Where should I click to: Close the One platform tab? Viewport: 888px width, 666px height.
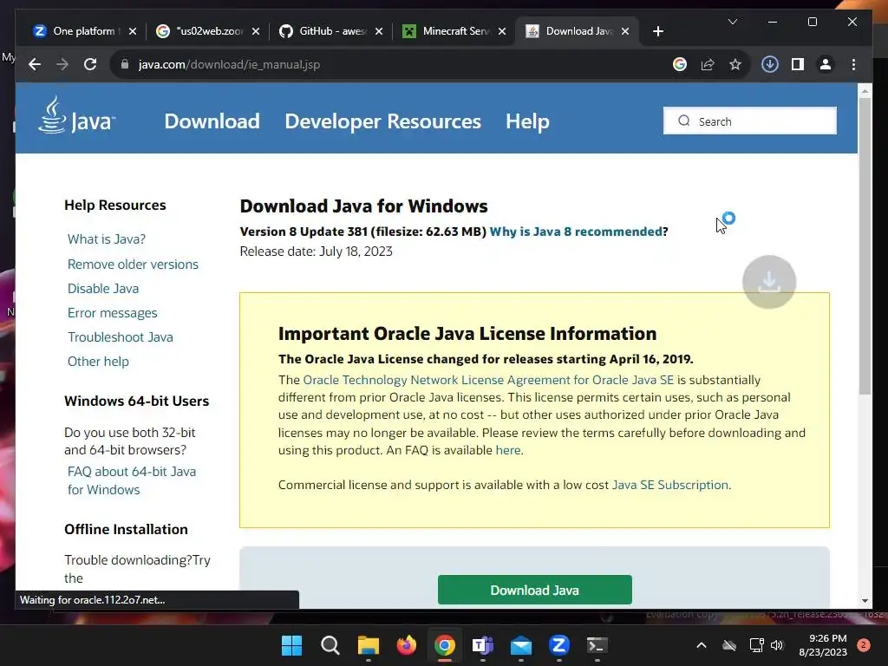(x=133, y=31)
